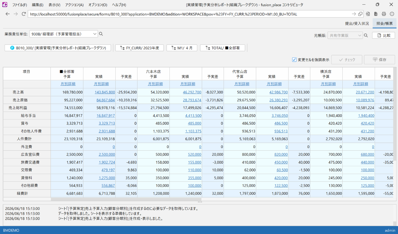
Task: Click the B010_300 予実分析レポート form selector
Action: 58,48
